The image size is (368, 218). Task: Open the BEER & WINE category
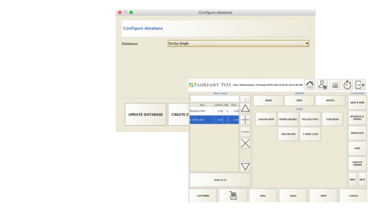(357, 102)
